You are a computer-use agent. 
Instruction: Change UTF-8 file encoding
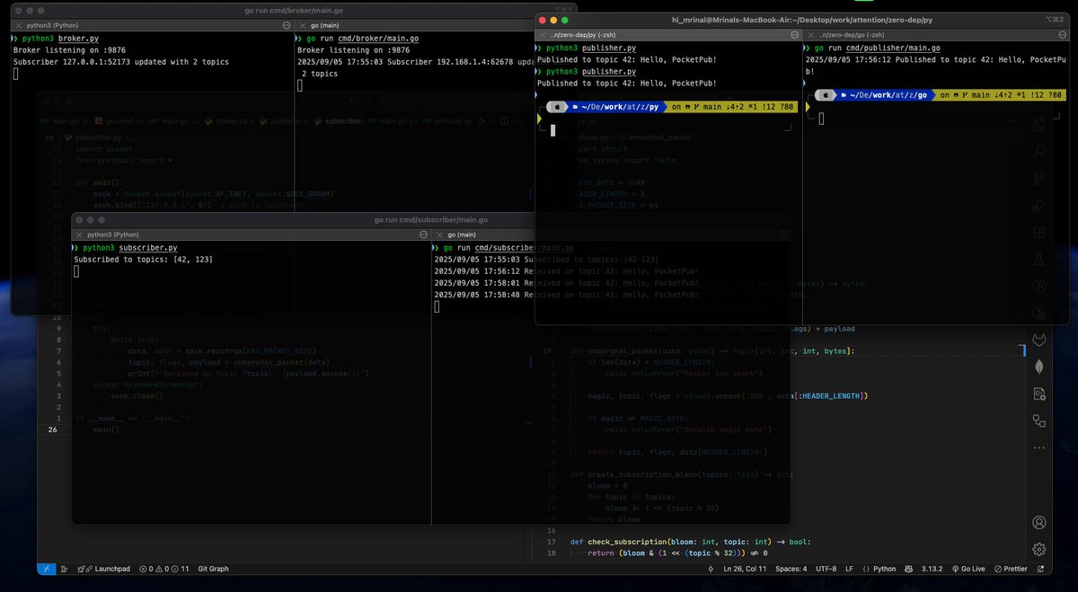pos(827,569)
